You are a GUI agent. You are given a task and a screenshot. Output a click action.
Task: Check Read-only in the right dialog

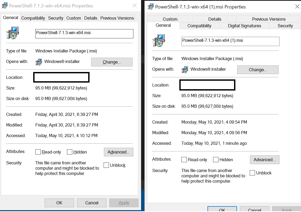coord(184,160)
